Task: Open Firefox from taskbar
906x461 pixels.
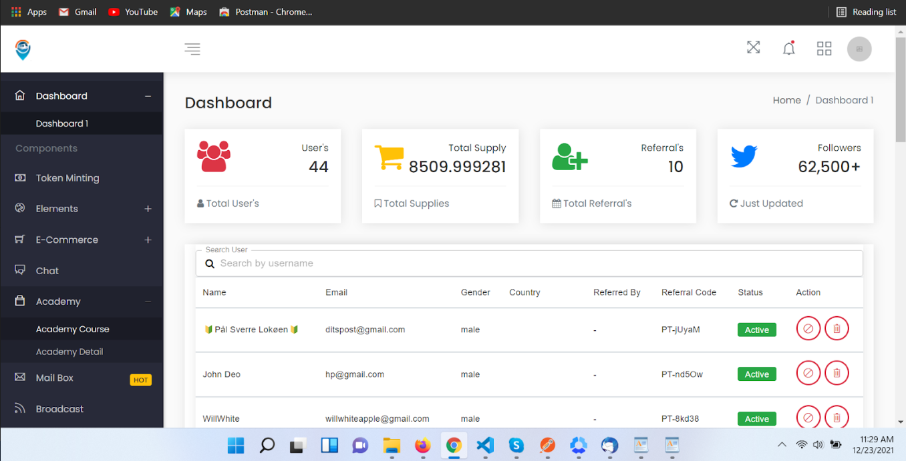Action: (x=423, y=445)
